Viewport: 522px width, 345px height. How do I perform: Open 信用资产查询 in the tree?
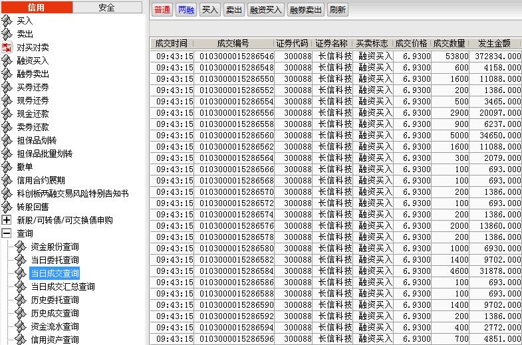55,340
